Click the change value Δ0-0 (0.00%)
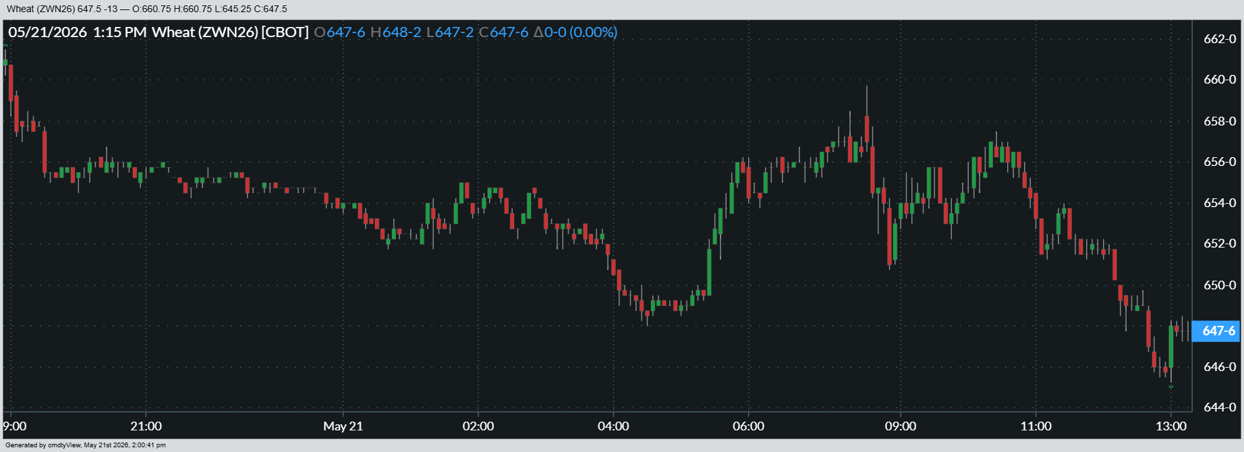Screen dimensions: 1244x452 pyautogui.click(x=575, y=32)
